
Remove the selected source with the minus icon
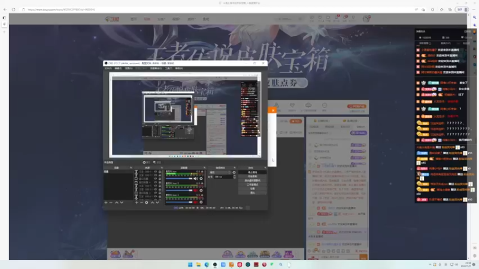click(141, 203)
